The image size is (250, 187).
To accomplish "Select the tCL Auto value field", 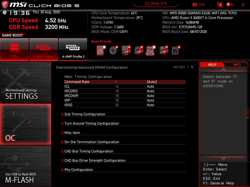I will coord(151,86).
